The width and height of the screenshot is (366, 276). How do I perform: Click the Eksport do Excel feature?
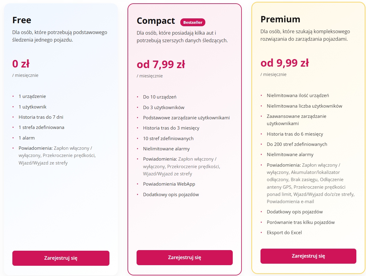coord(284,233)
